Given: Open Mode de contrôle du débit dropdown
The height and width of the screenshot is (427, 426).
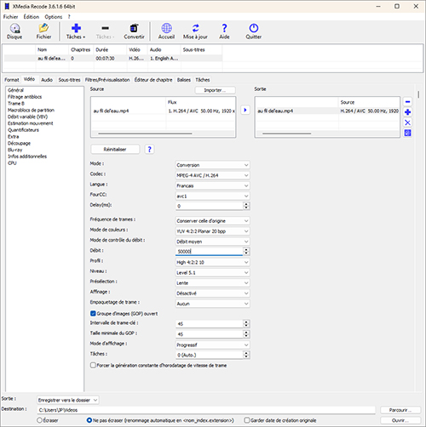Looking at the screenshot, I should coord(212,242).
